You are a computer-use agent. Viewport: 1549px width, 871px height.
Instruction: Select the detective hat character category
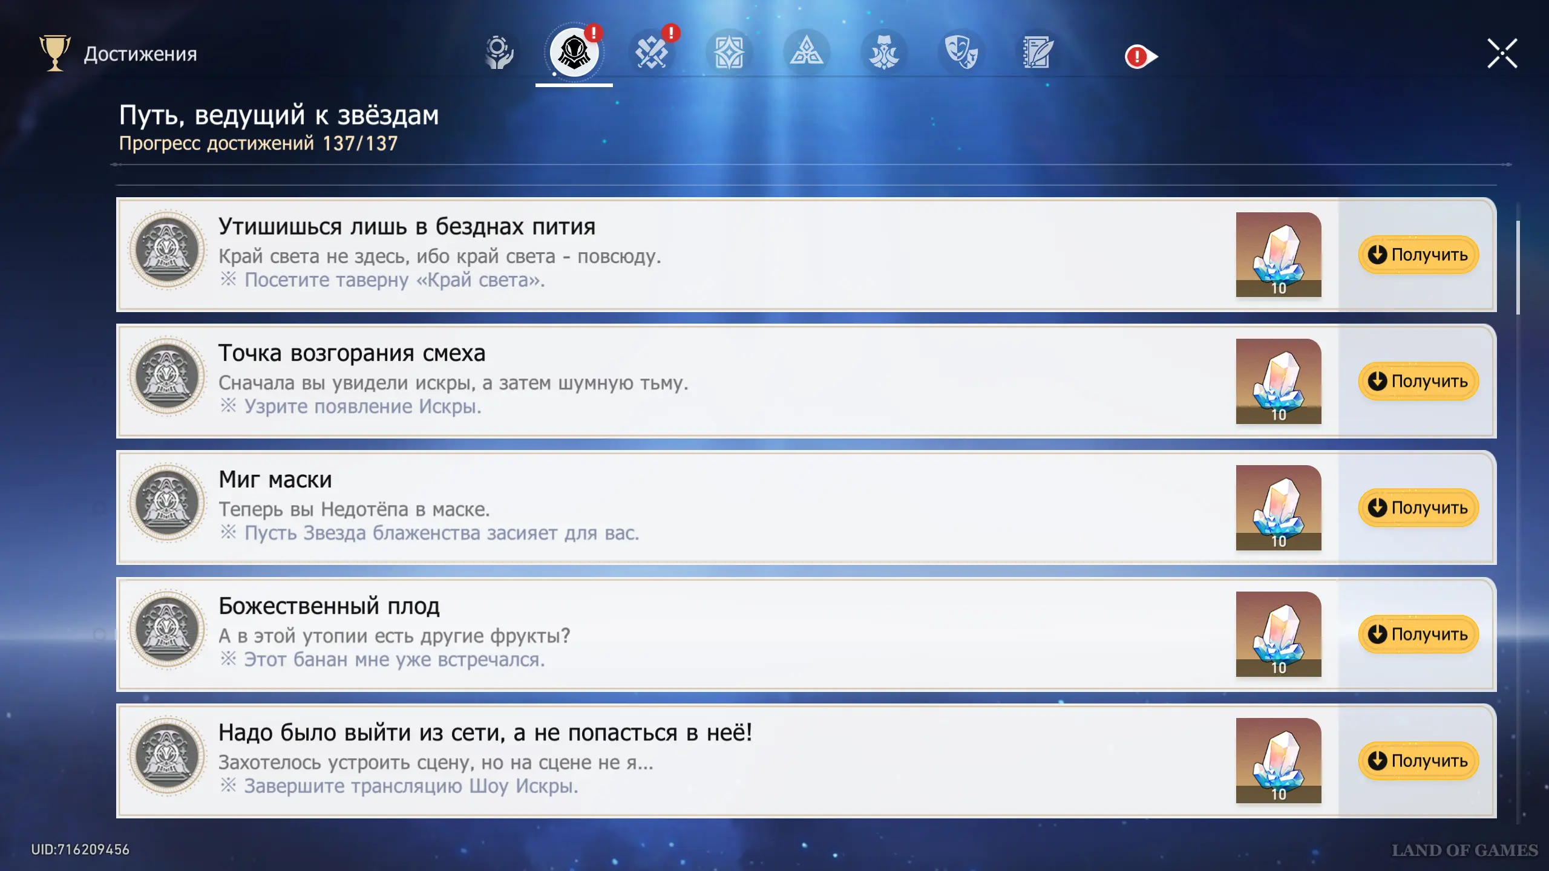[x=883, y=53]
